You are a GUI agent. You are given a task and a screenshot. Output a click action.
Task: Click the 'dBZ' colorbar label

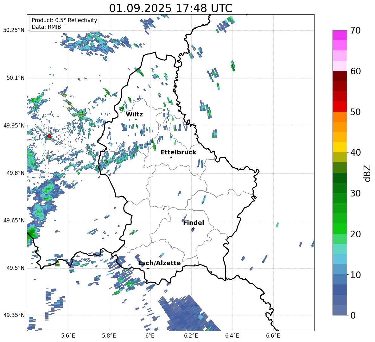[x=367, y=173]
